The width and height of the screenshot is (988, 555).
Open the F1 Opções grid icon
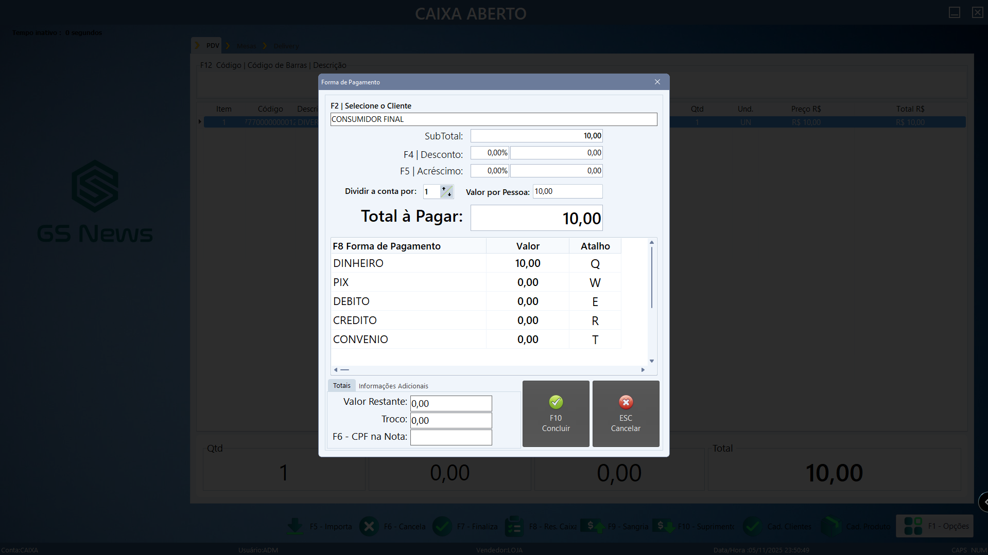click(x=913, y=526)
